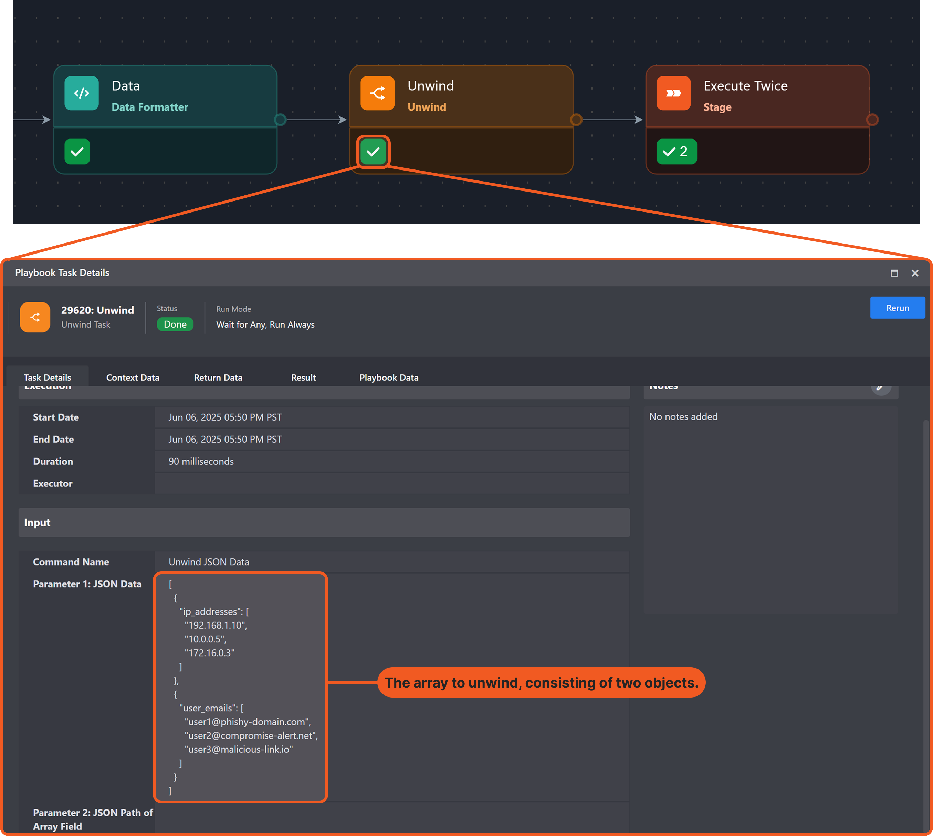Close the Playbook Task Details panel
This screenshot has height=836, width=933.
tap(915, 273)
